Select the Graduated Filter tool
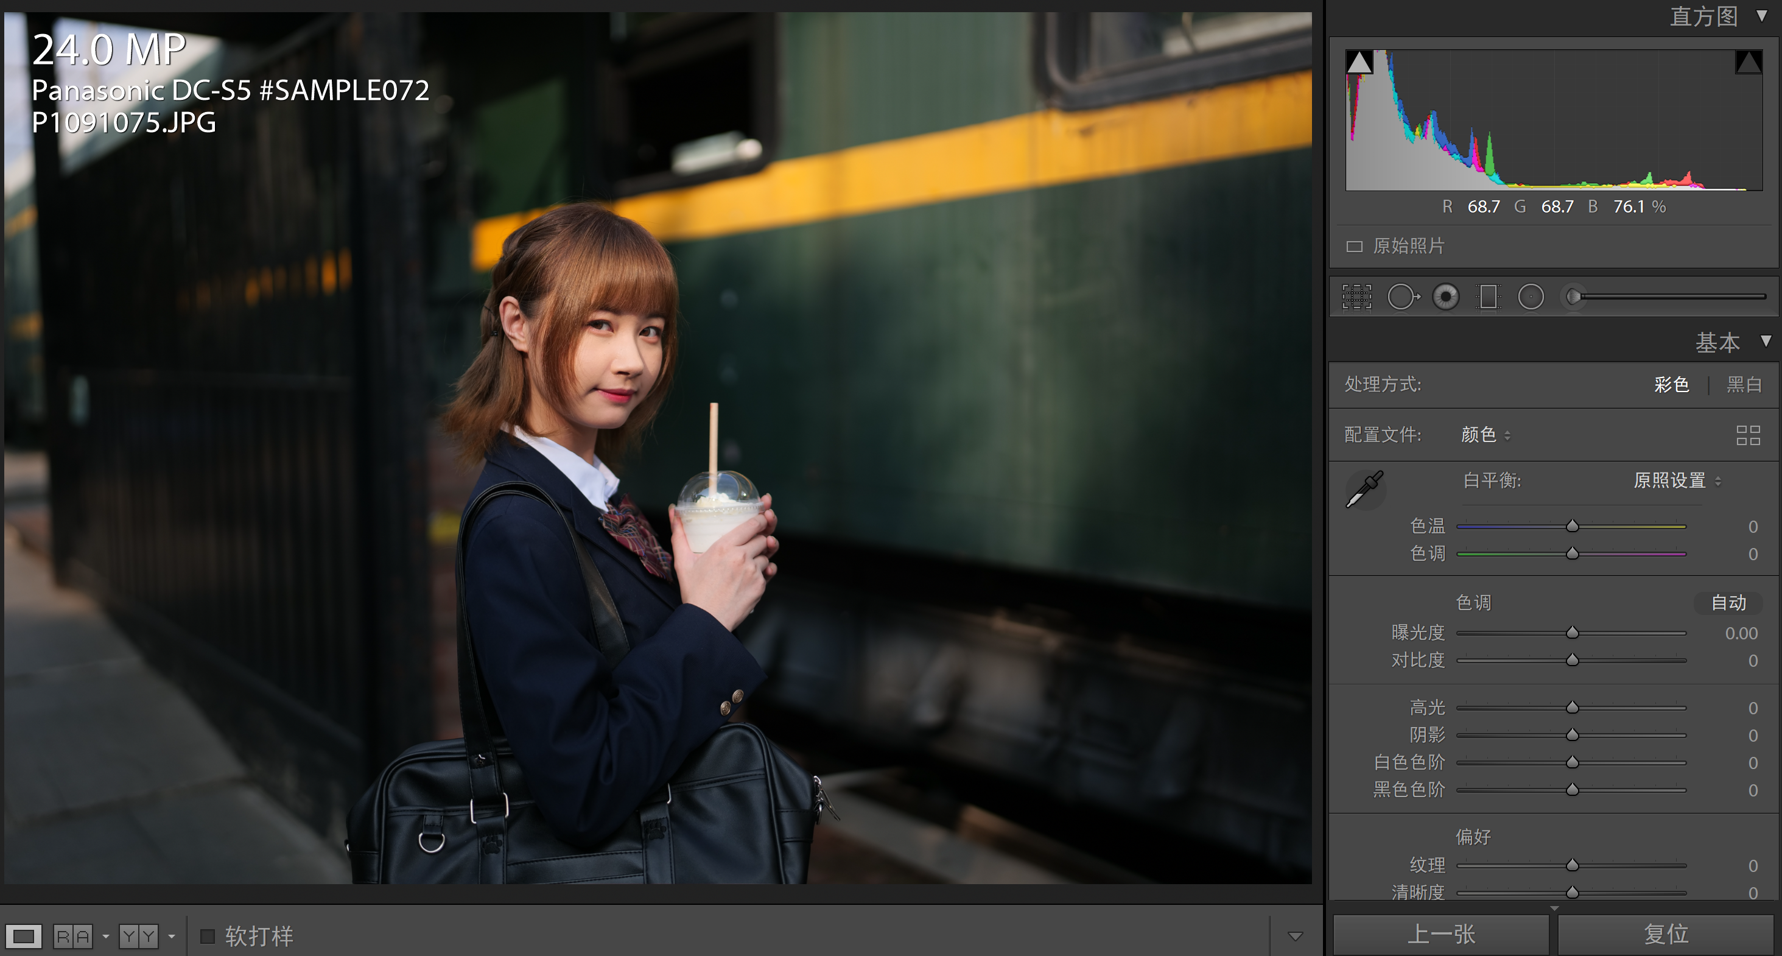 pyautogui.click(x=1488, y=297)
